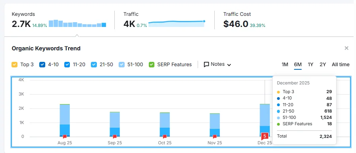The image size is (356, 153).
Task: Click the Organic Keywords Trend heading
Action: click(x=46, y=48)
